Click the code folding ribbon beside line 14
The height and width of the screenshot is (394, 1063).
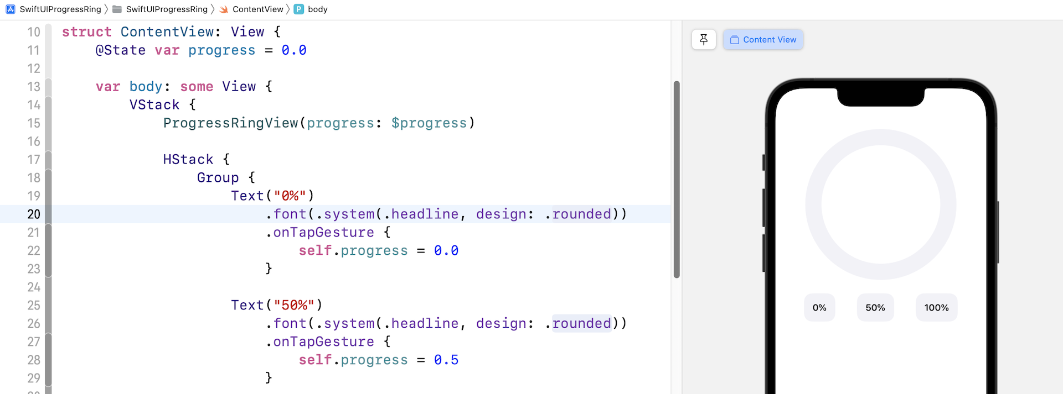[x=48, y=105]
